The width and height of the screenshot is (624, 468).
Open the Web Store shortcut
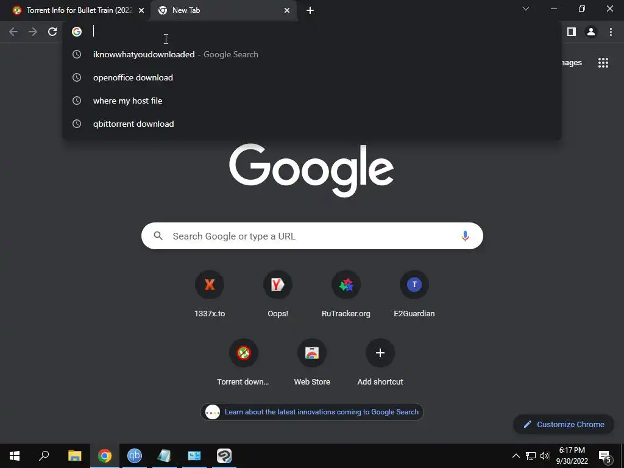[312, 362]
